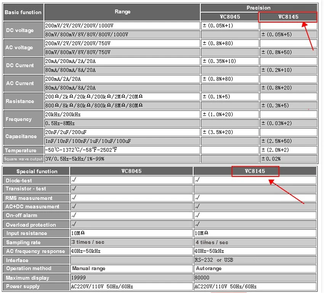Select "Manual range" operation method
The image size is (324, 293).
pyautogui.click(x=132, y=269)
